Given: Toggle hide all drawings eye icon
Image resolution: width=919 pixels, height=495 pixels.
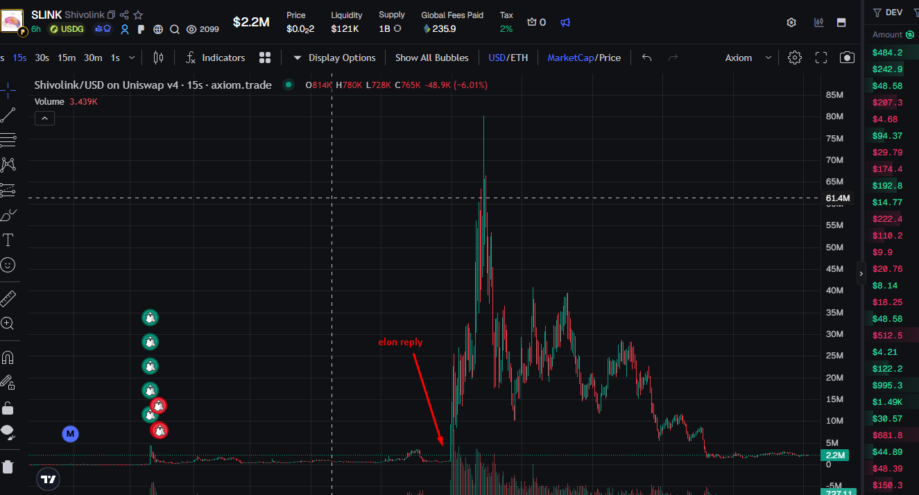Looking at the screenshot, I should pyautogui.click(x=8, y=433).
